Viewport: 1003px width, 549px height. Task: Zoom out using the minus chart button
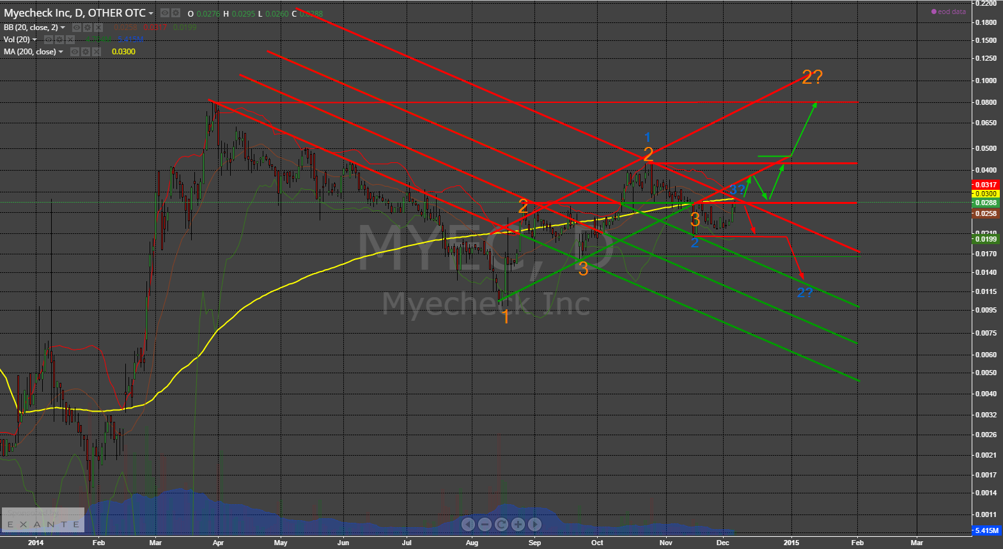point(485,525)
